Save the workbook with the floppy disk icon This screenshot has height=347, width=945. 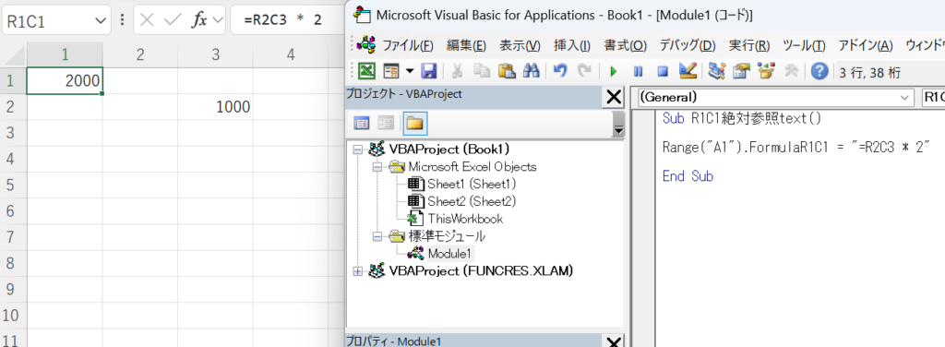coord(429,72)
